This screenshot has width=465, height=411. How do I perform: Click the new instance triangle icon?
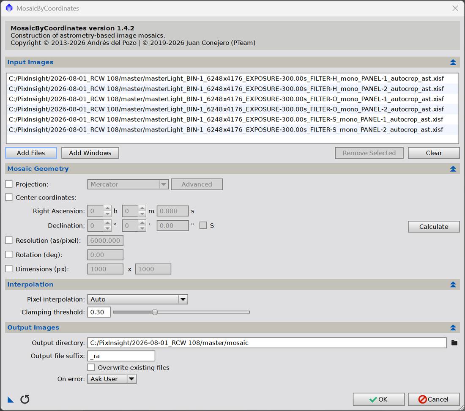11,400
